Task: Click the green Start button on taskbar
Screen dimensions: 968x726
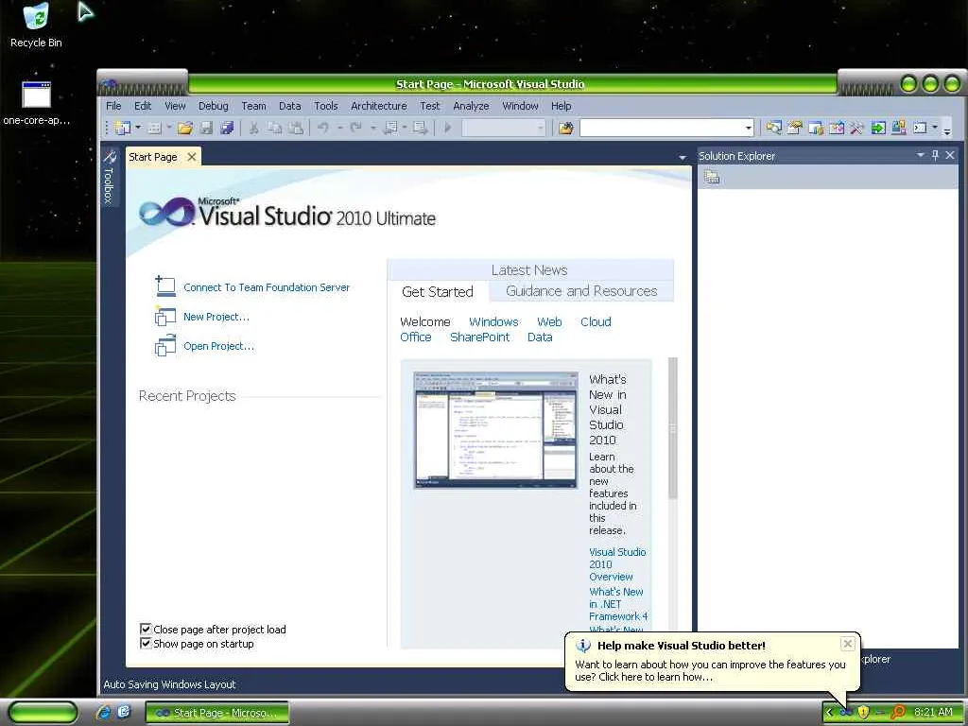Action: 43,713
